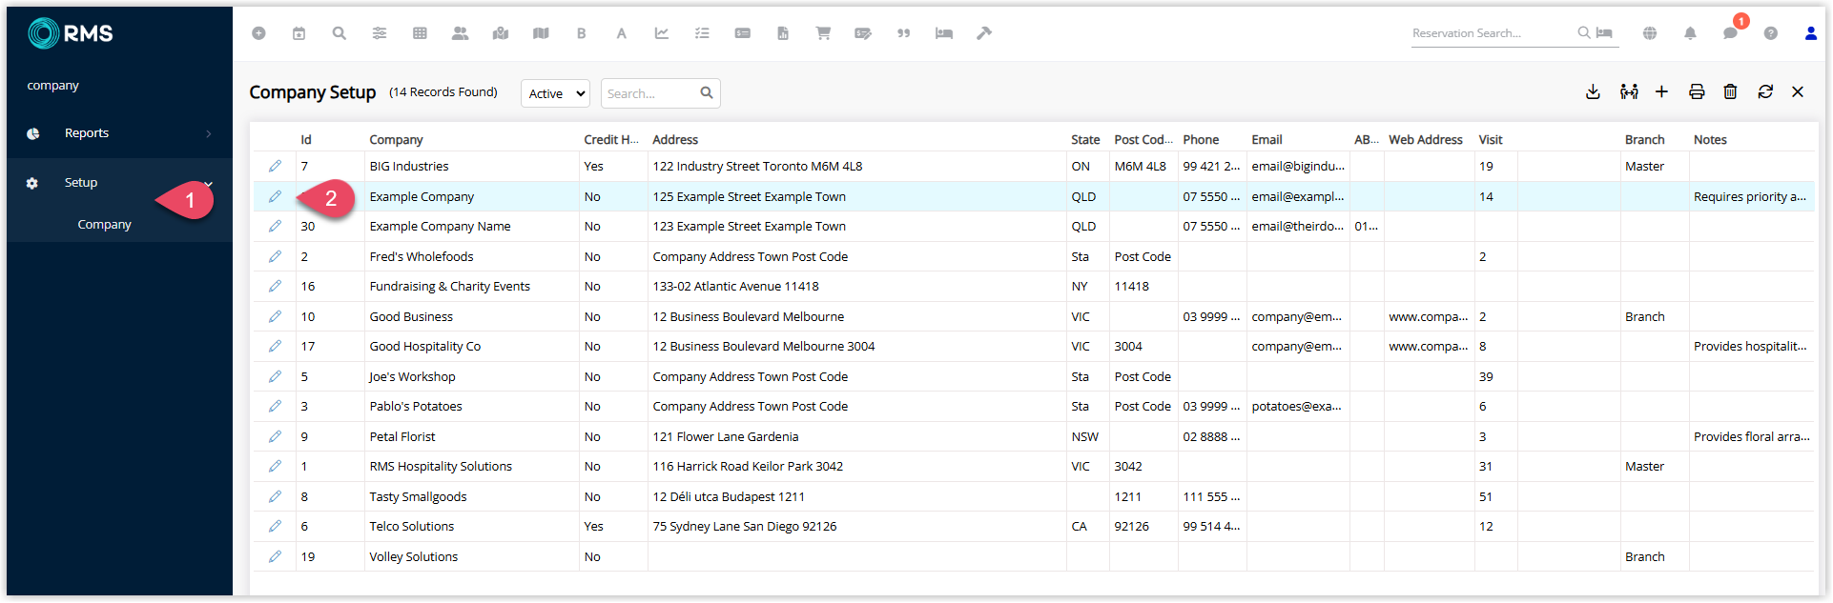Edit BIG Industries with pencil icon
Image resolution: width=1833 pixels, height=603 pixels.
pos(275,166)
